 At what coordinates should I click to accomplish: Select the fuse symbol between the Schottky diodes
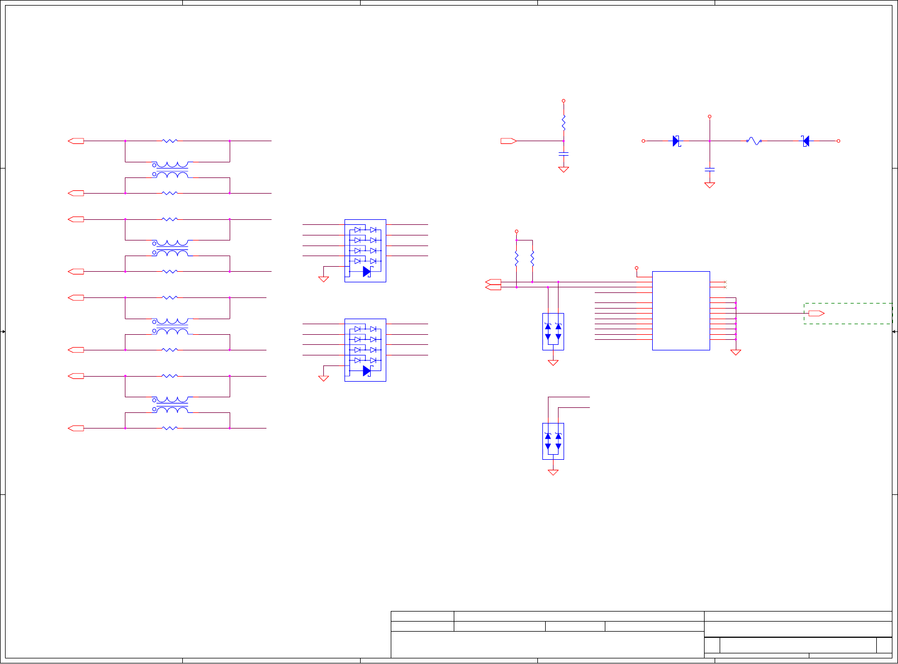coord(754,141)
